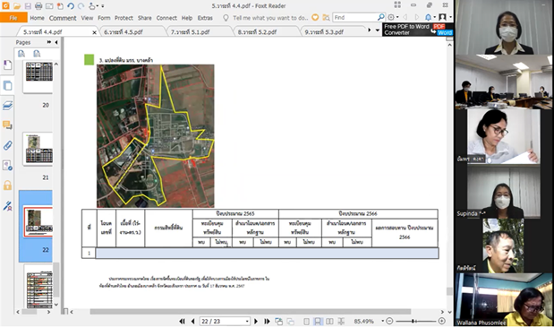Image resolution: width=554 pixels, height=327 pixels.
Task: Go to the first page
Action: 182,321
